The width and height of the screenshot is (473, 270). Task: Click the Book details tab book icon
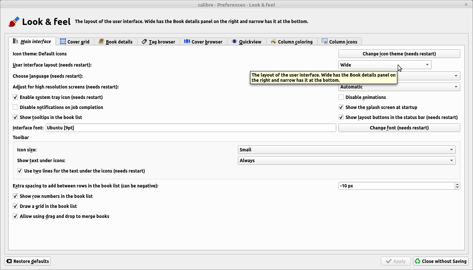coord(101,42)
